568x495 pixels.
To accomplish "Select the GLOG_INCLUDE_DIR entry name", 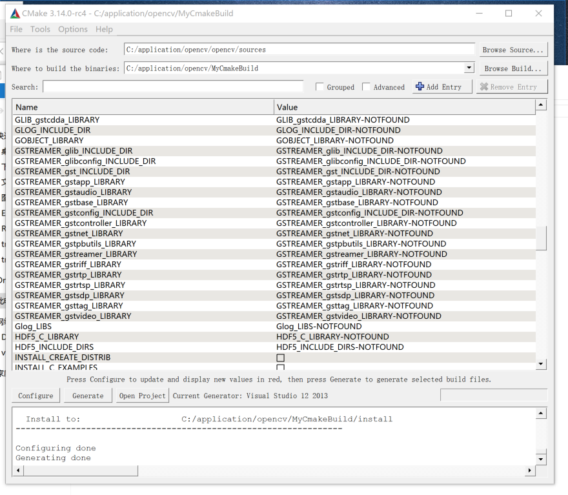I will (x=52, y=130).
